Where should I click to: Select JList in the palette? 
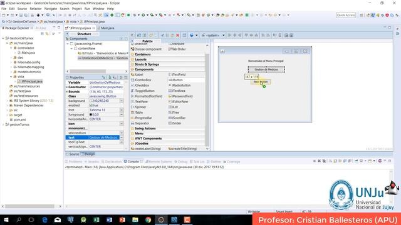click(173, 107)
